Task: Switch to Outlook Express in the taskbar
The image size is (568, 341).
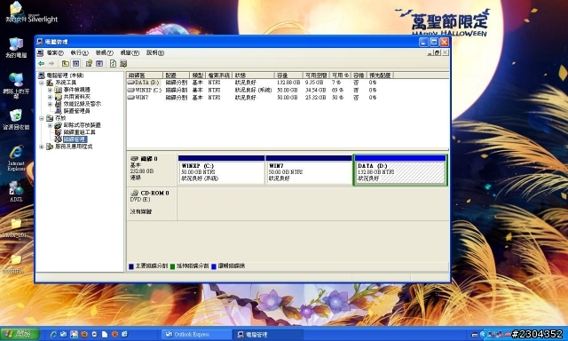Action: click(x=195, y=334)
